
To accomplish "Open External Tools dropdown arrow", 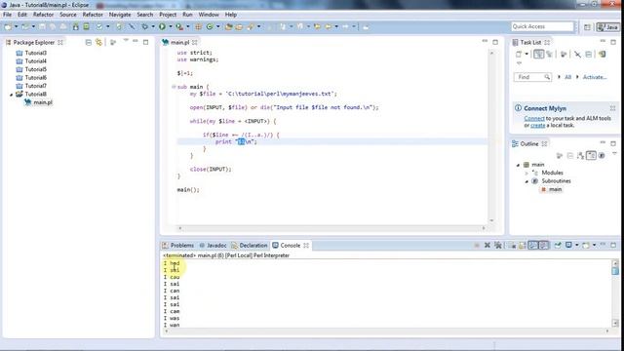I will coord(188,26).
